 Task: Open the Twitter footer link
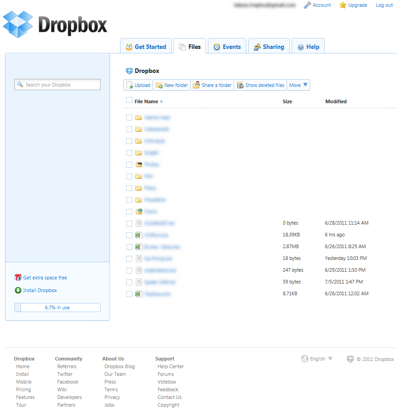tap(65, 374)
